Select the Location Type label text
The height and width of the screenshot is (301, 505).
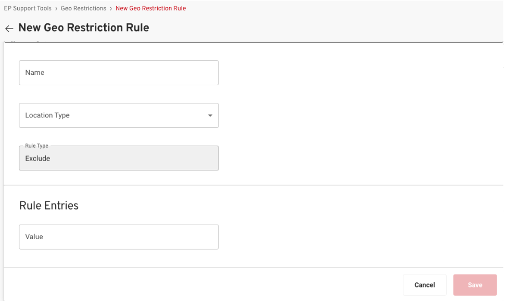click(47, 115)
